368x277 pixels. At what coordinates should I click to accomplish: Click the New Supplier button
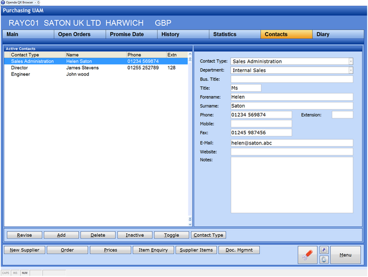(24, 250)
